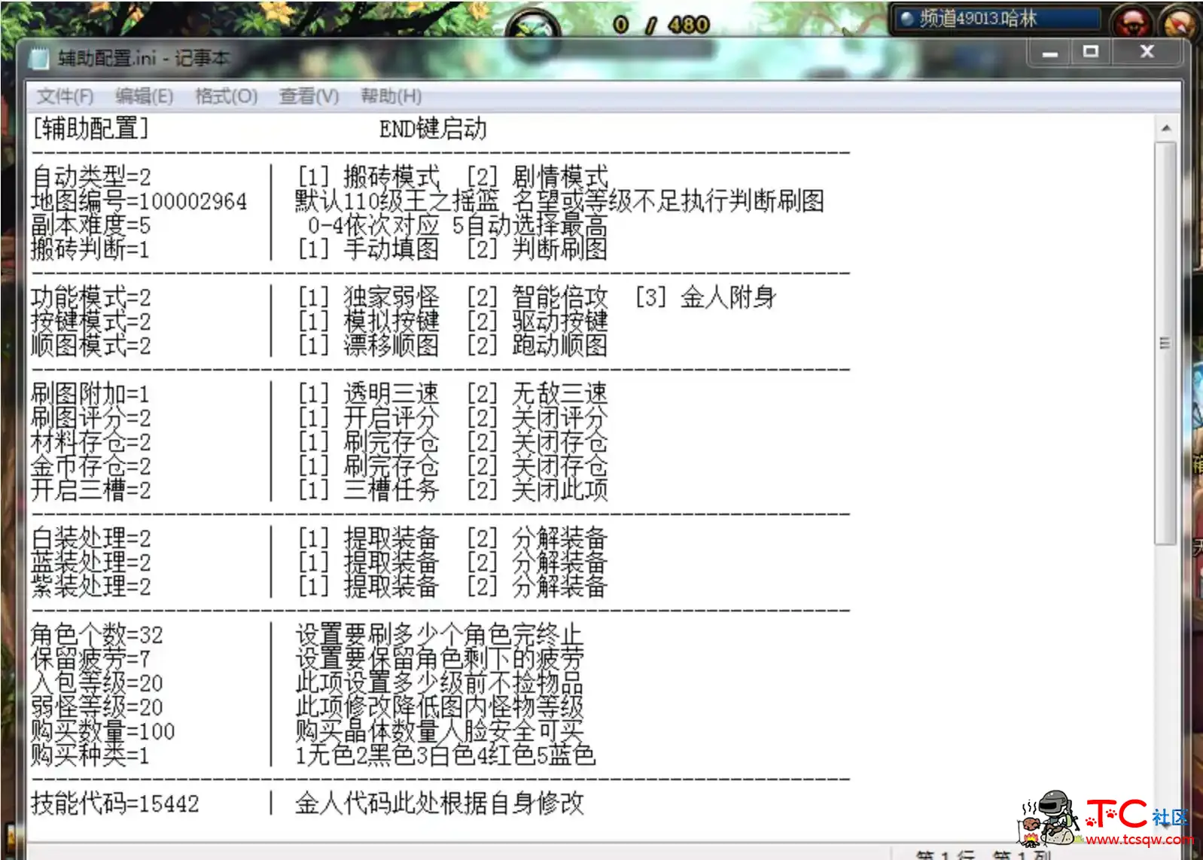Click the line 入包等级=20
This screenshot has height=860, width=1203.
tap(97, 683)
